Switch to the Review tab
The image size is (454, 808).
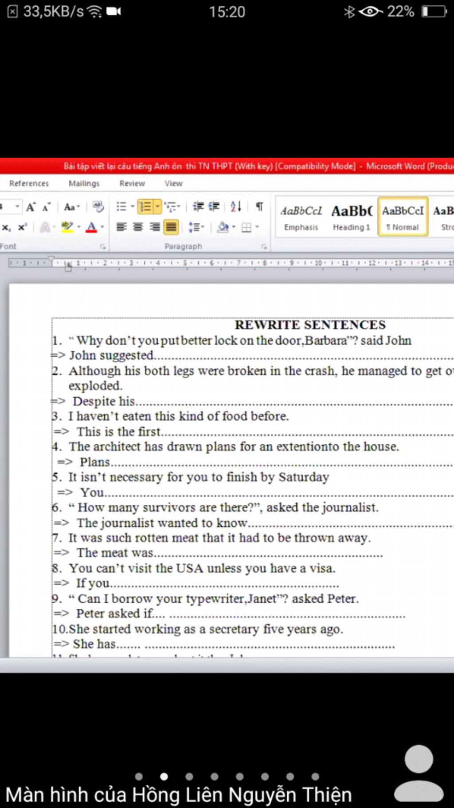132,183
